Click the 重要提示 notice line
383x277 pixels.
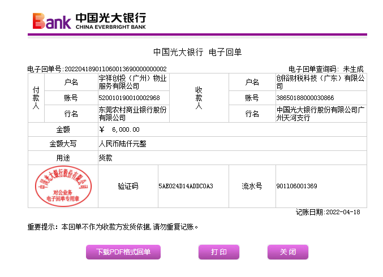pyautogui.click(x=113, y=227)
